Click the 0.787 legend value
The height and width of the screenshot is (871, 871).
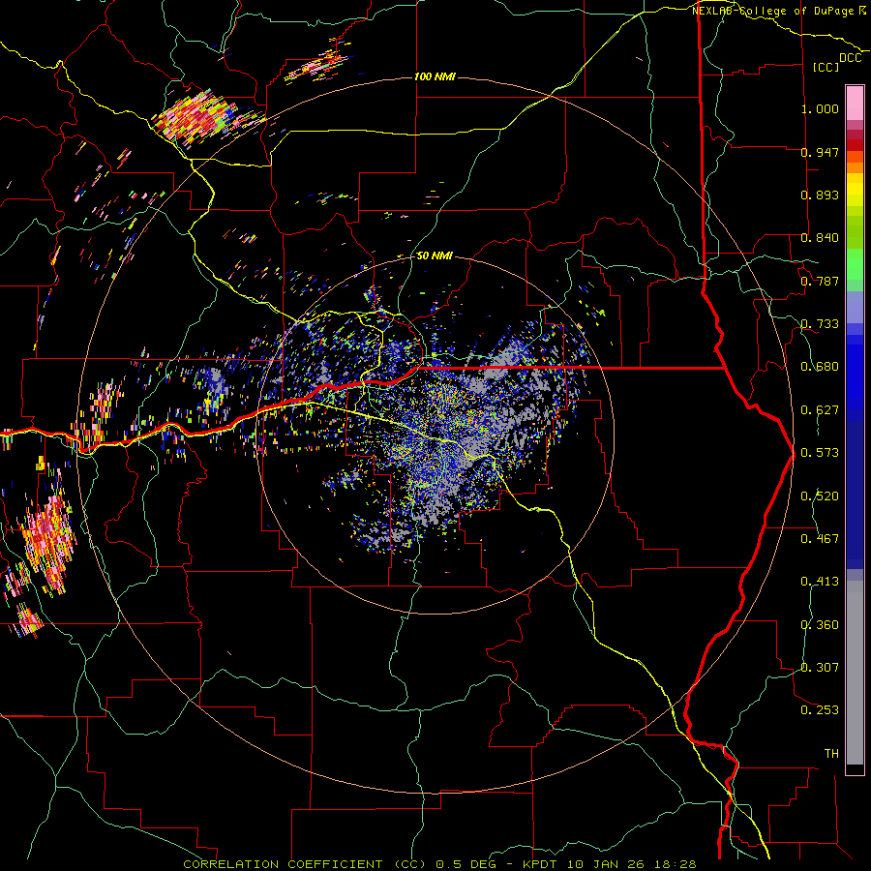point(820,281)
